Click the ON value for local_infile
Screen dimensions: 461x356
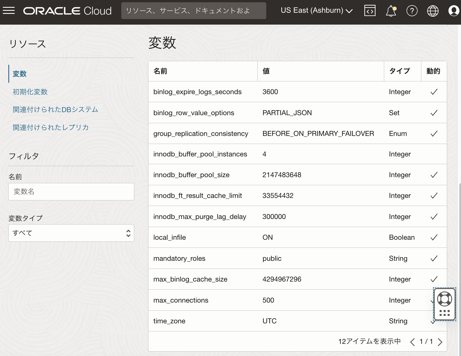tap(268, 238)
